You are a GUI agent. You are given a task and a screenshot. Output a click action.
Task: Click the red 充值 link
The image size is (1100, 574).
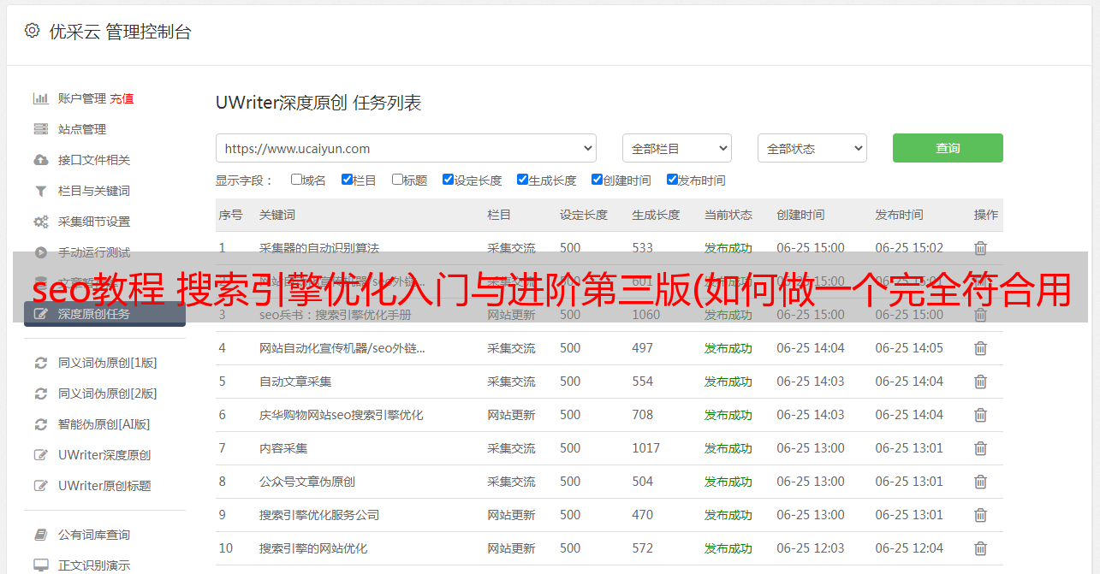pos(122,98)
